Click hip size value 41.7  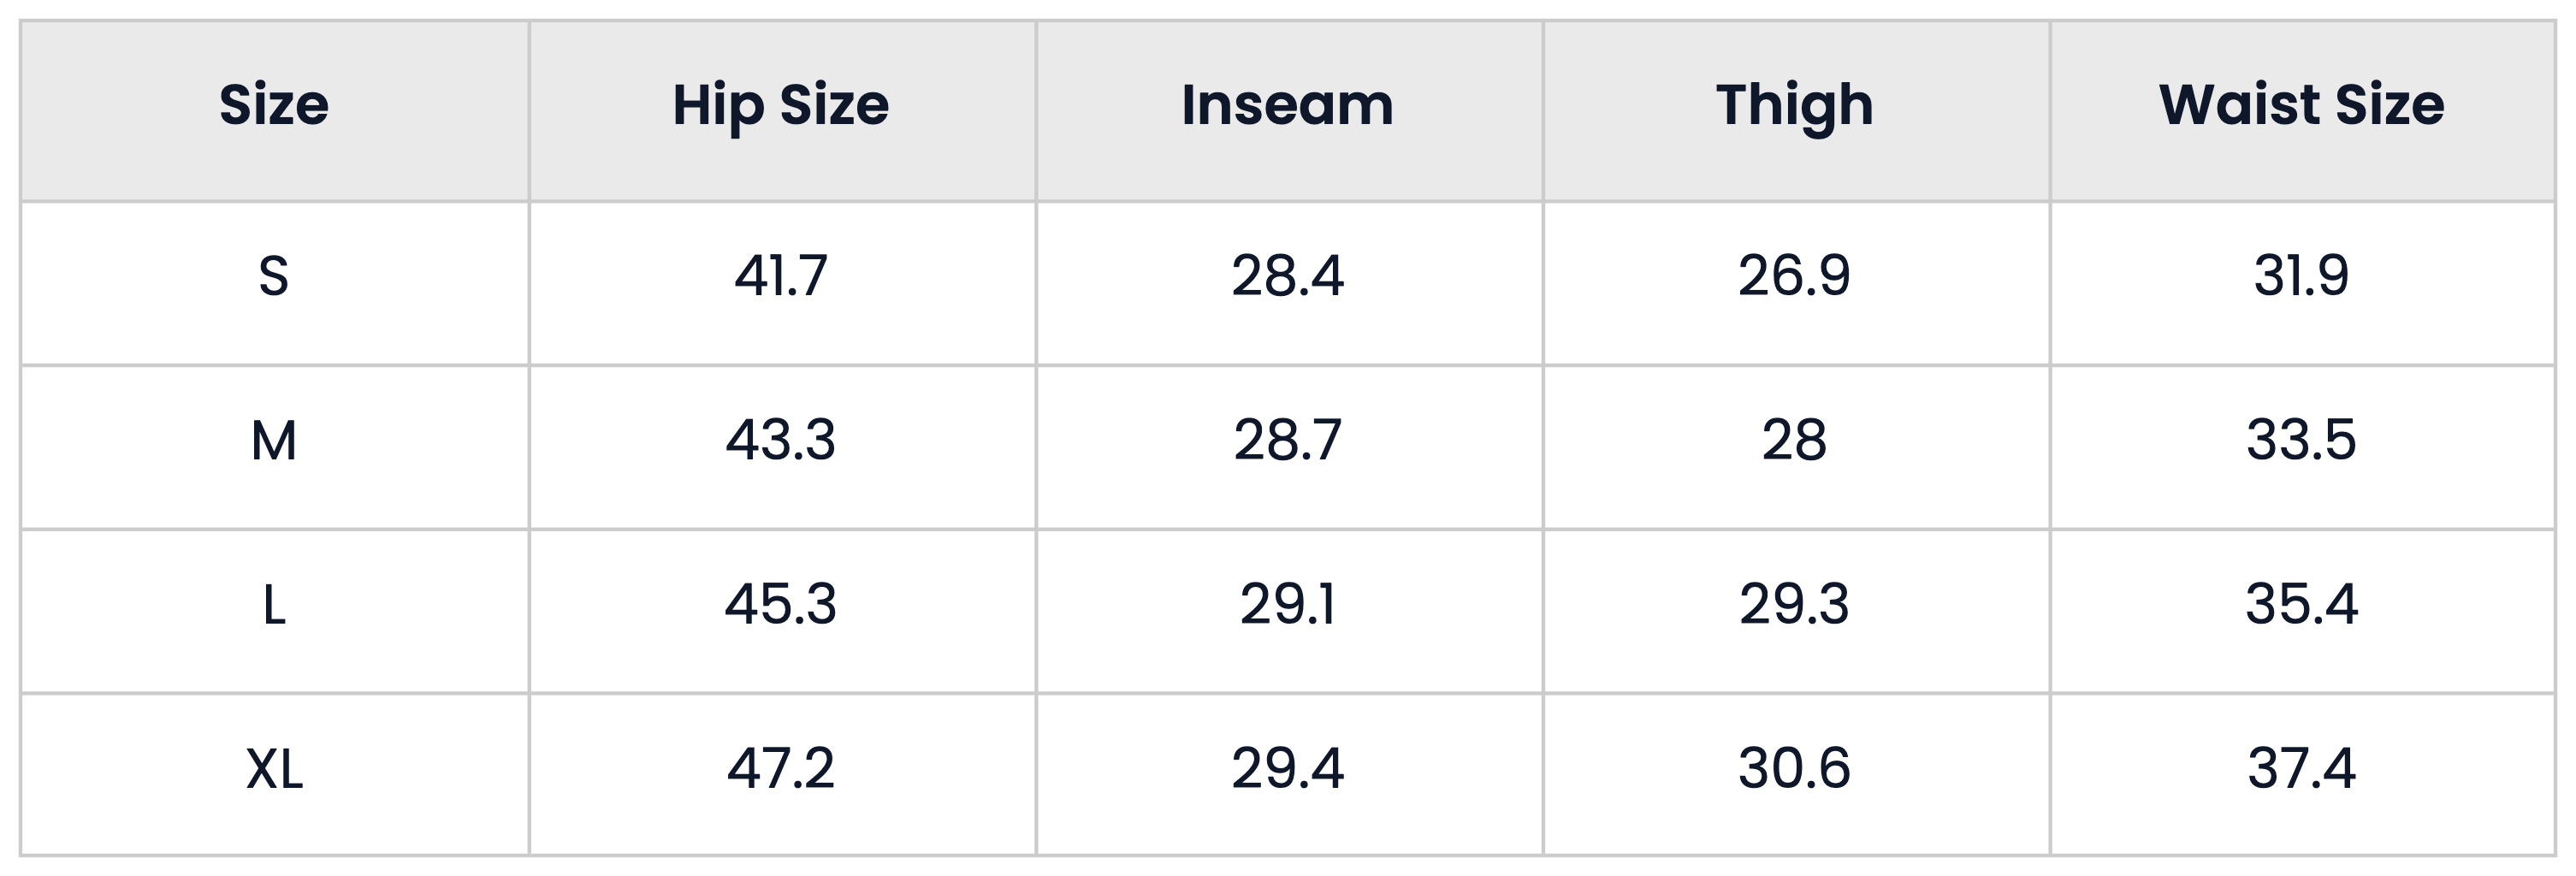[x=781, y=276]
